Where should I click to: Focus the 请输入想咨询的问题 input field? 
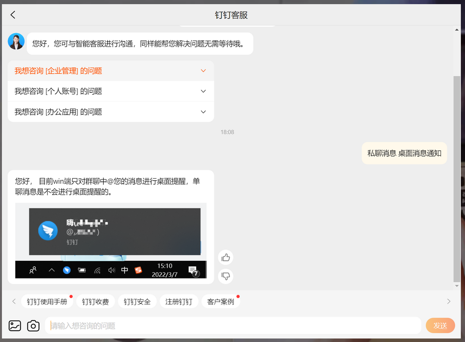coord(233,325)
